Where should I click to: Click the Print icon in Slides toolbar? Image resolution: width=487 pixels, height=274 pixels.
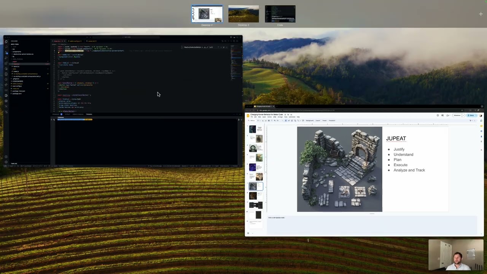click(x=269, y=121)
